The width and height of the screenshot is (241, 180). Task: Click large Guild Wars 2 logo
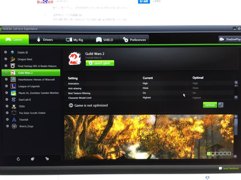tap(75, 58)
